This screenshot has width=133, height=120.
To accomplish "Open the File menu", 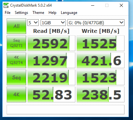I will tap(8, 13).
